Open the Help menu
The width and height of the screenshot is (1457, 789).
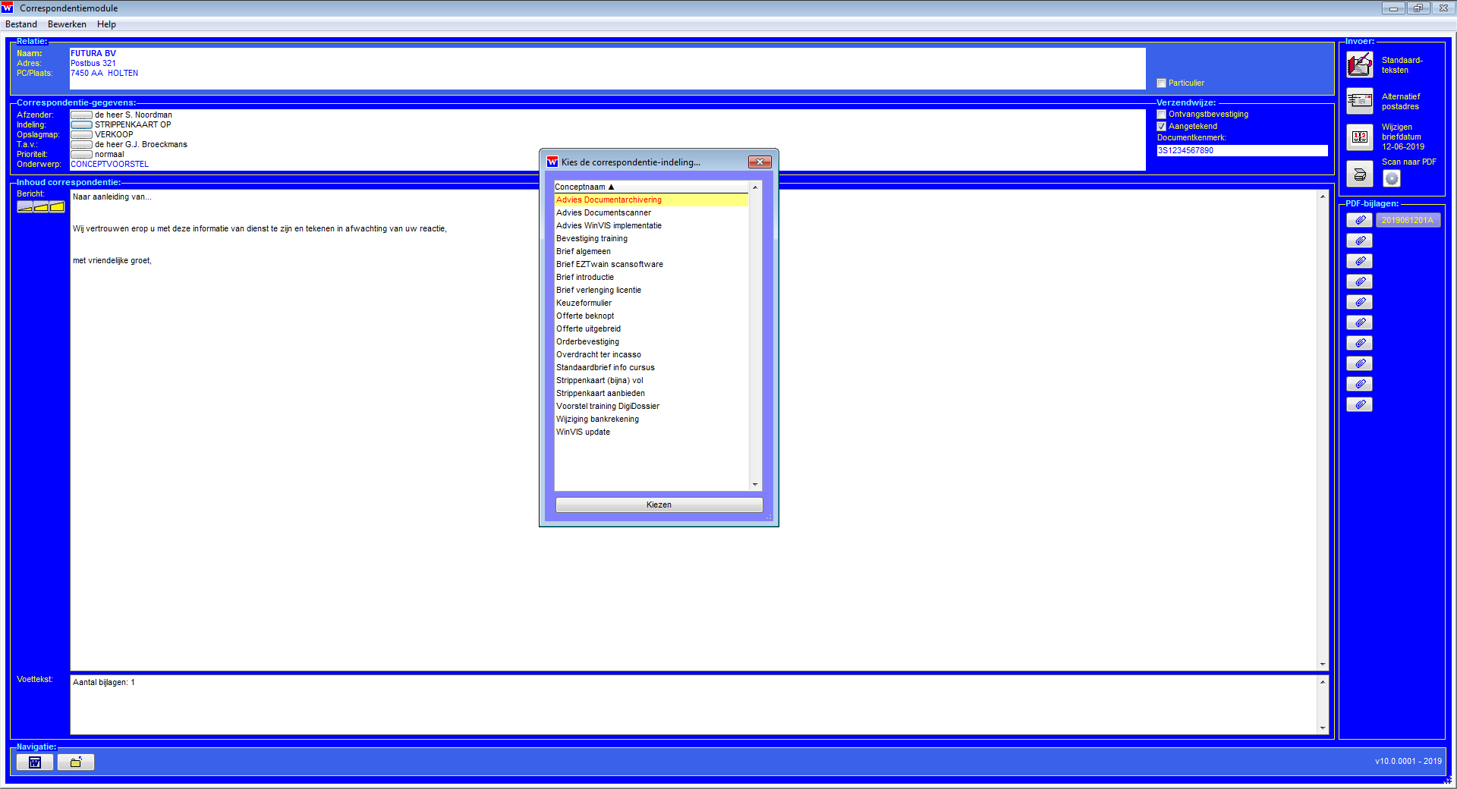106,24
